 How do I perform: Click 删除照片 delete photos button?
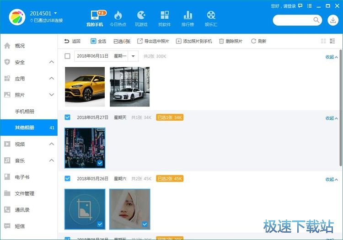click(231, 41)
